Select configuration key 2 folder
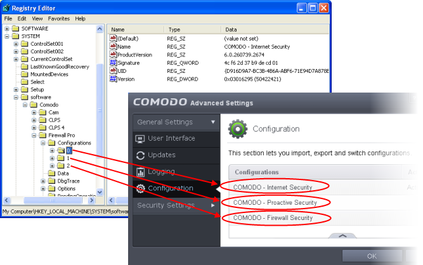 pos(61,165)
